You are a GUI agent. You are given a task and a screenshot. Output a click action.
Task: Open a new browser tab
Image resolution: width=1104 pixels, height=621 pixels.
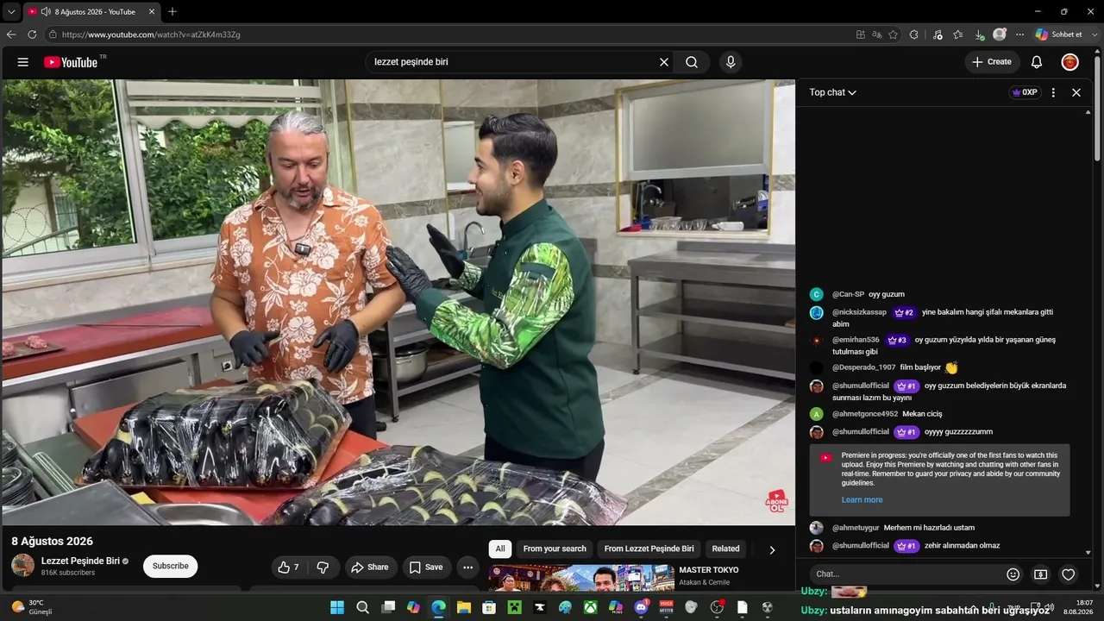(x=172, y=12)
